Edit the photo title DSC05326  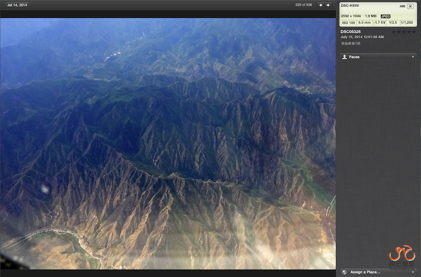[350, 32]
